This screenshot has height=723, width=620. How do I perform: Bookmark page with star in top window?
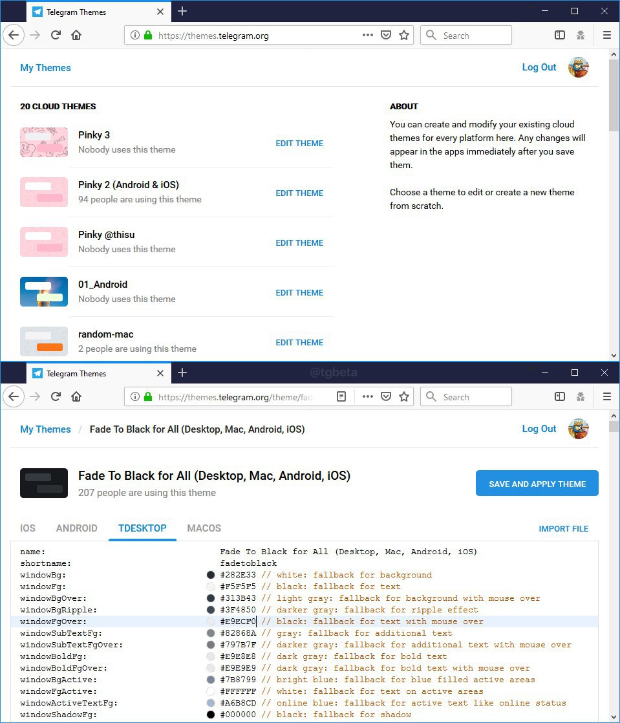click(x=404, y=35)
